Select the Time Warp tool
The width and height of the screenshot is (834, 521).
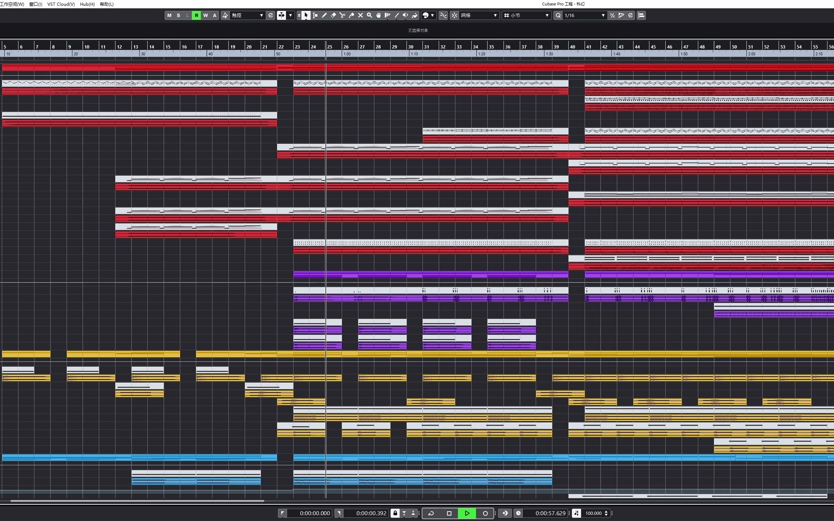[388, 15]
